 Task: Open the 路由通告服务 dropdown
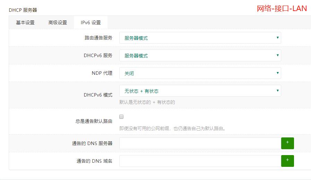(x=200, y=38)
